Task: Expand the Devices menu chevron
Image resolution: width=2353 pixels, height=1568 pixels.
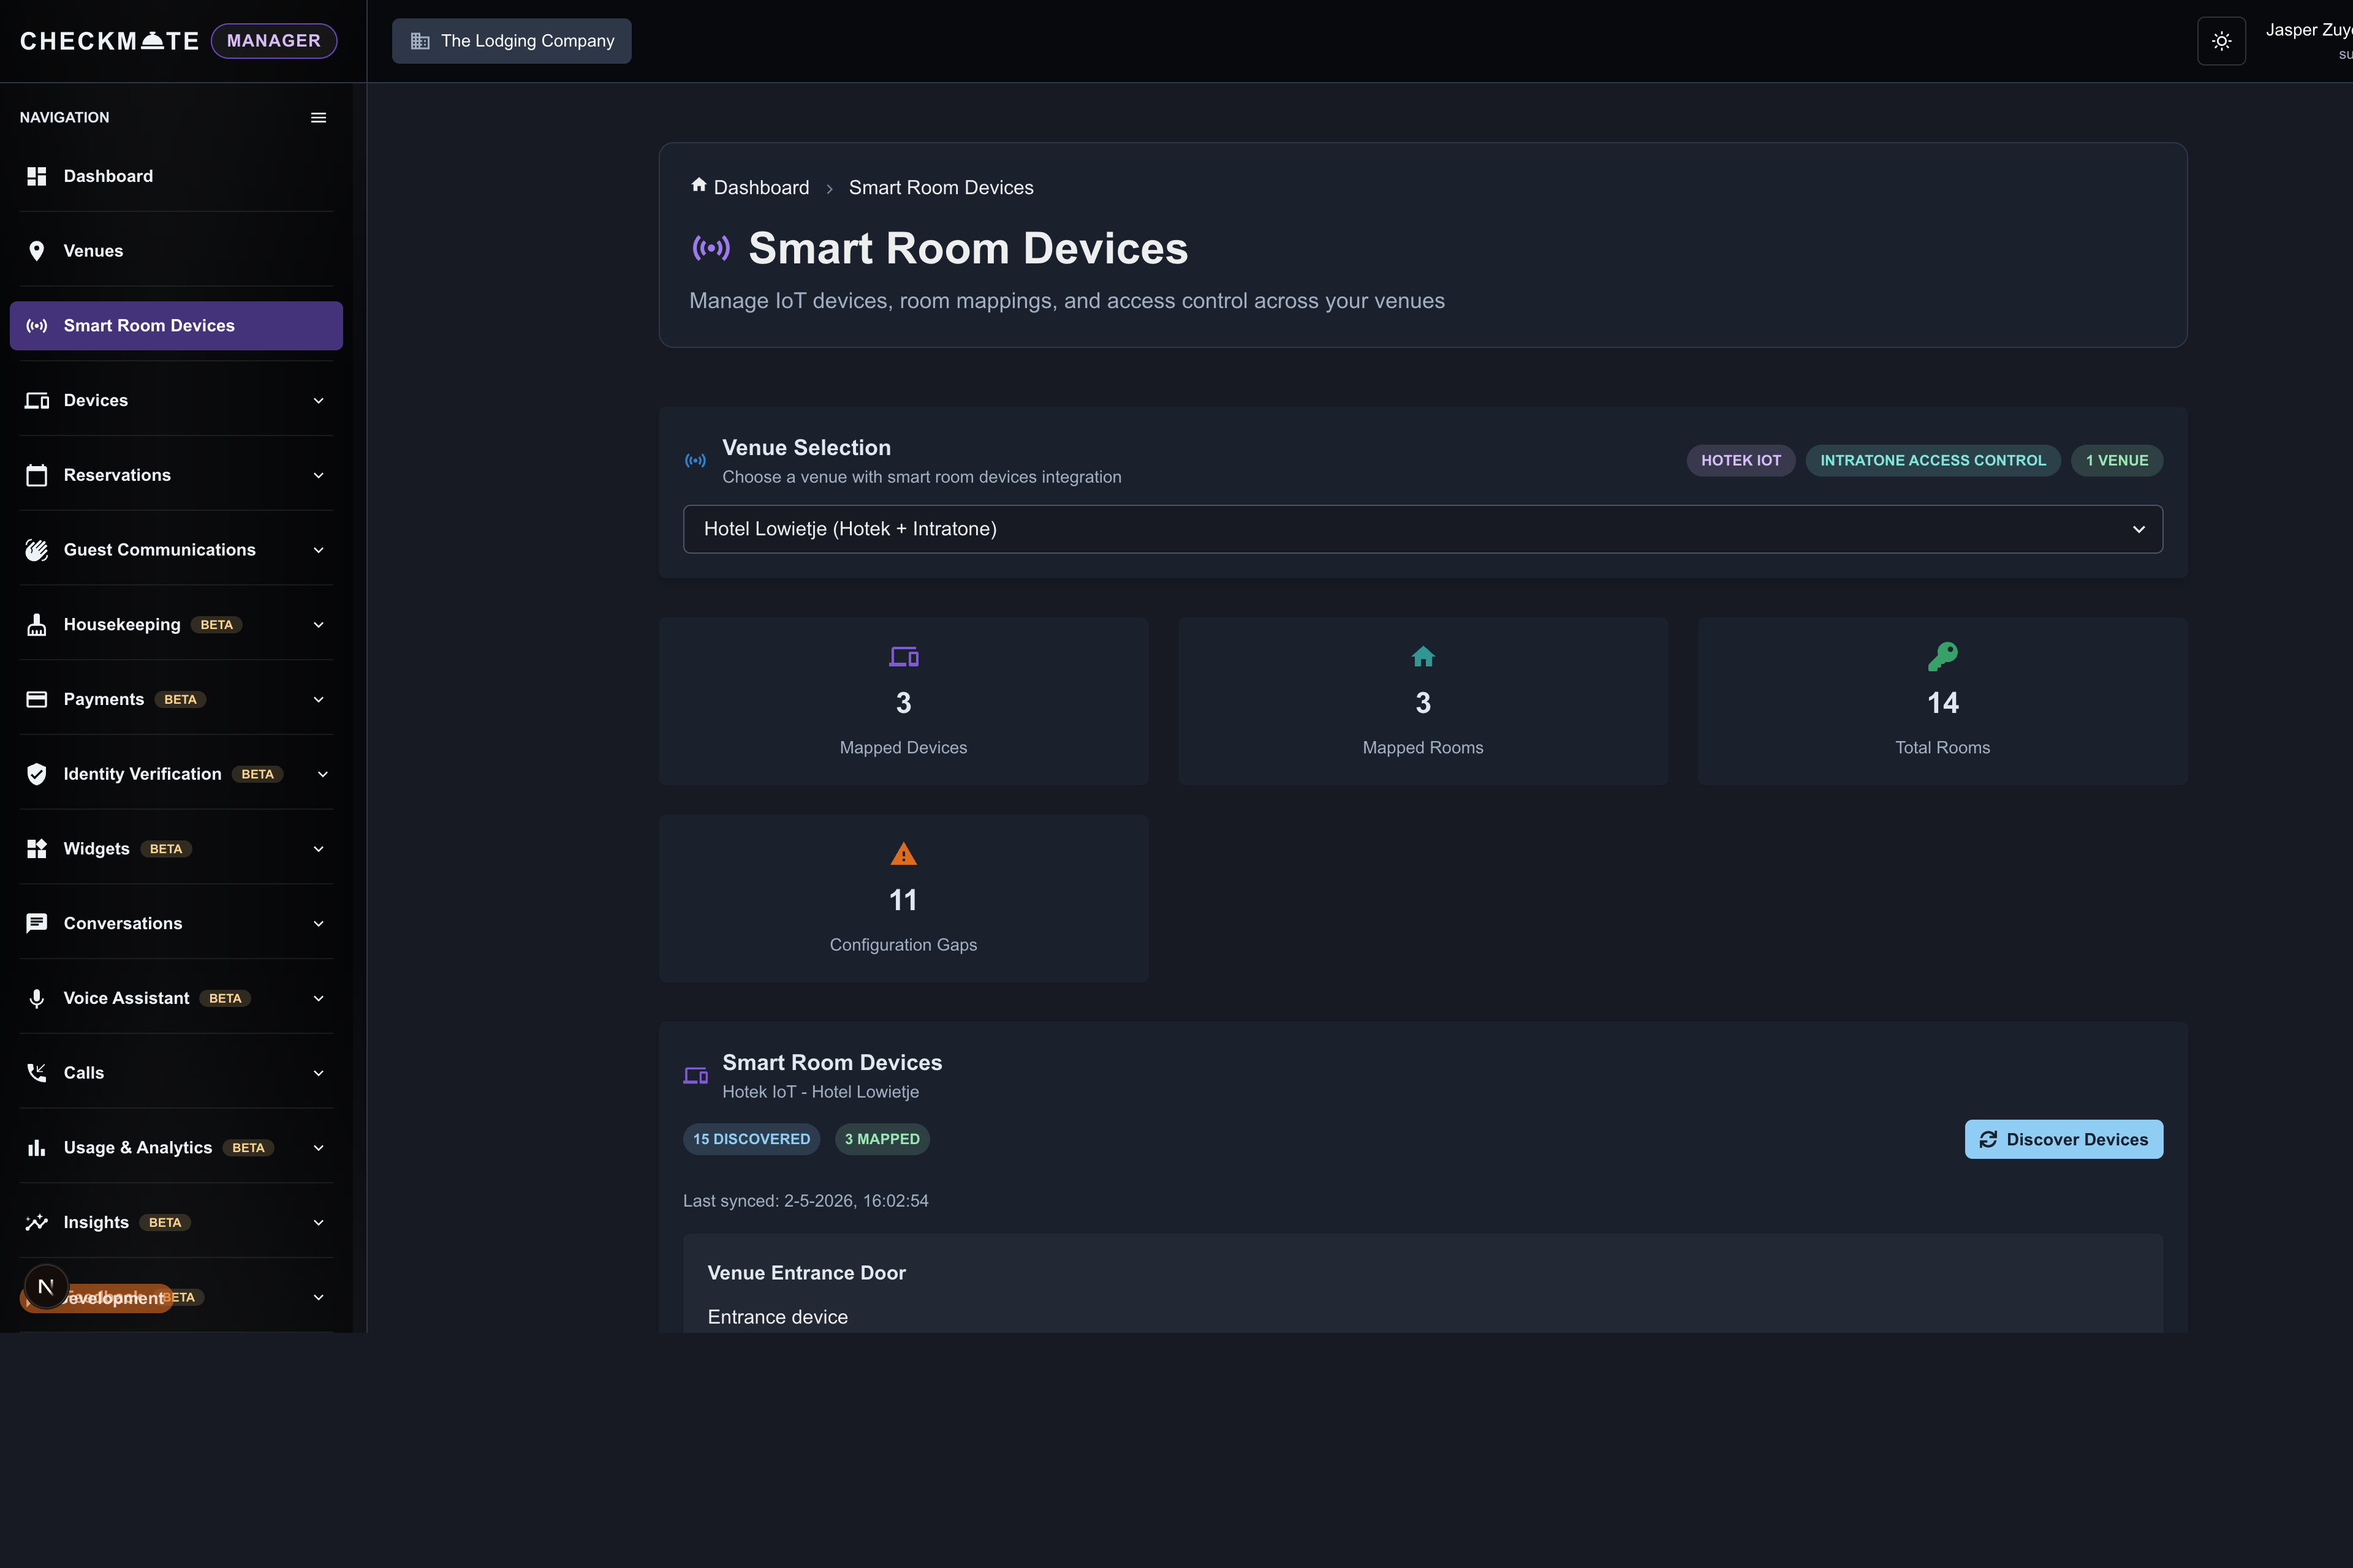Action: (x=319, y=401)
